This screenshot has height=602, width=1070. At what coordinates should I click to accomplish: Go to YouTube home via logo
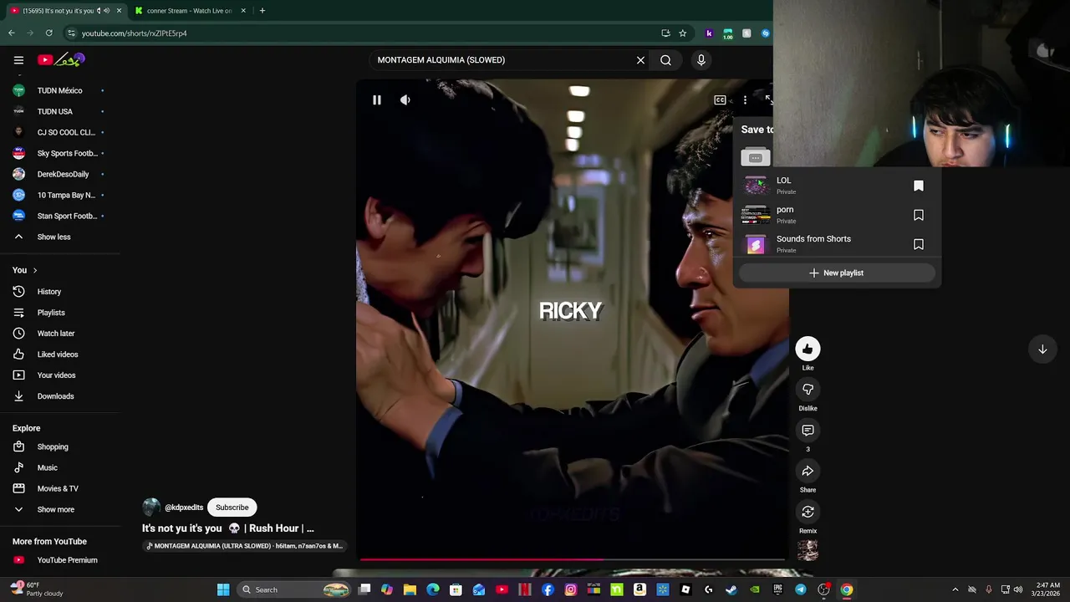(61, 60)
